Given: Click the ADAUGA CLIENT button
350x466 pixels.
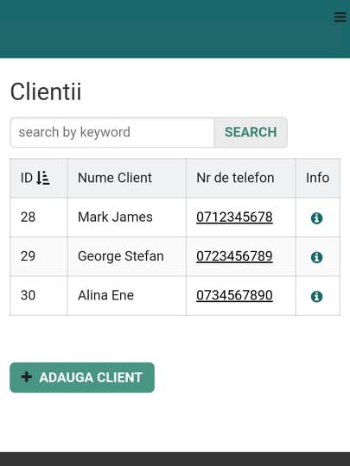Looking at the screenshot, I should tap(82, 377).
